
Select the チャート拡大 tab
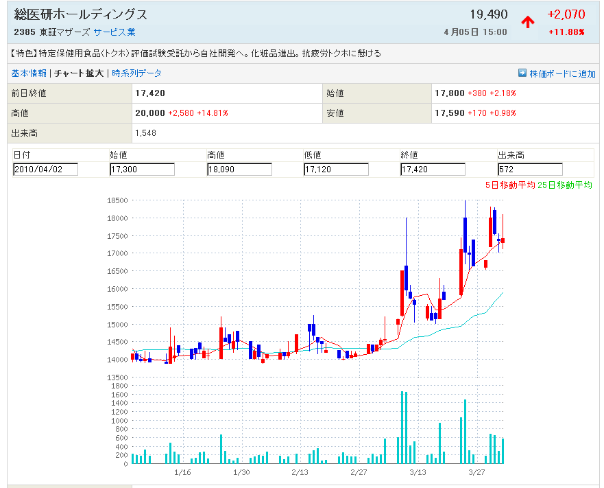pyautogui.click(x=79, y=73)
